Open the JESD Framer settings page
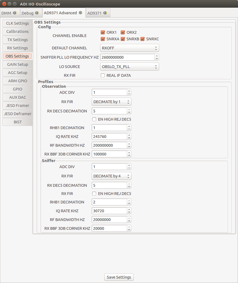Viewport: 238px width, 283px height. coord(17,105)
